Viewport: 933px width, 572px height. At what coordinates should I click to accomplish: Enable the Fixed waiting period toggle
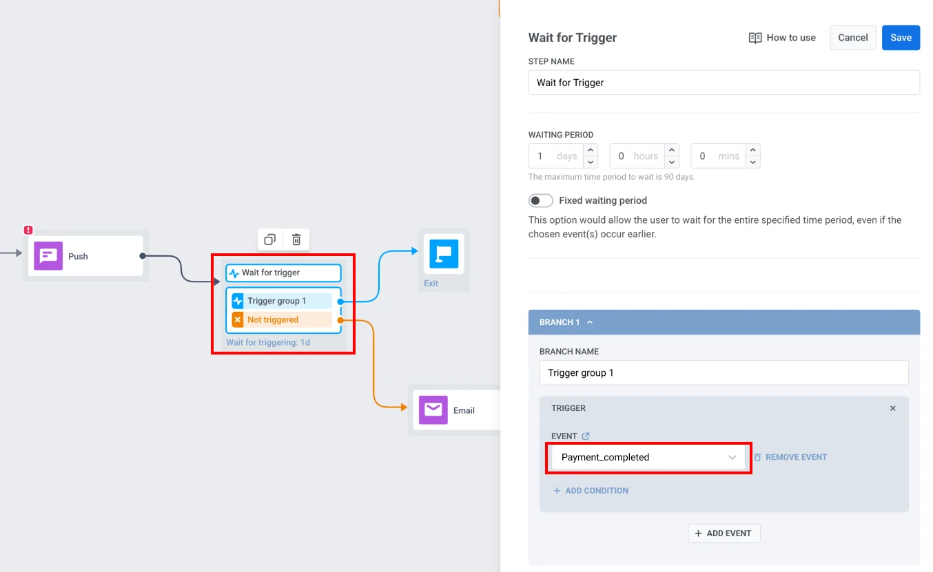tap(541, 200)
